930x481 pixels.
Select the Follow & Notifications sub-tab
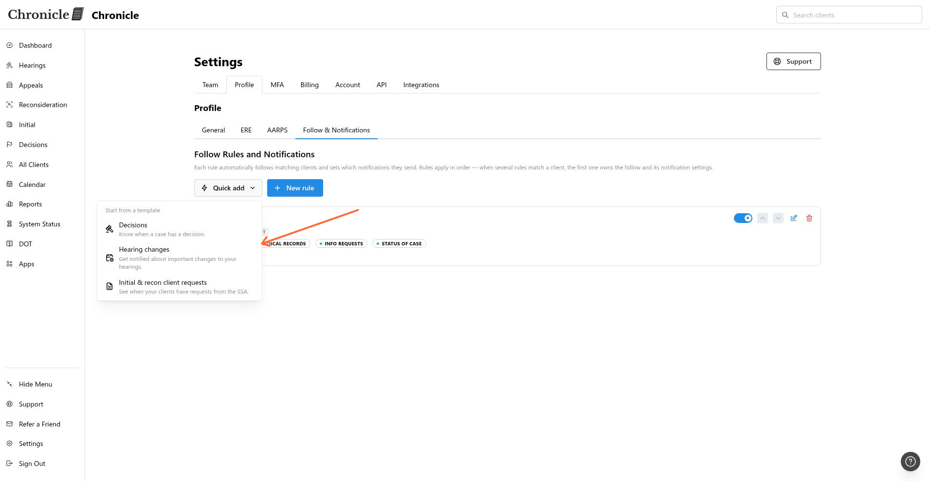(x=336, y=130)
